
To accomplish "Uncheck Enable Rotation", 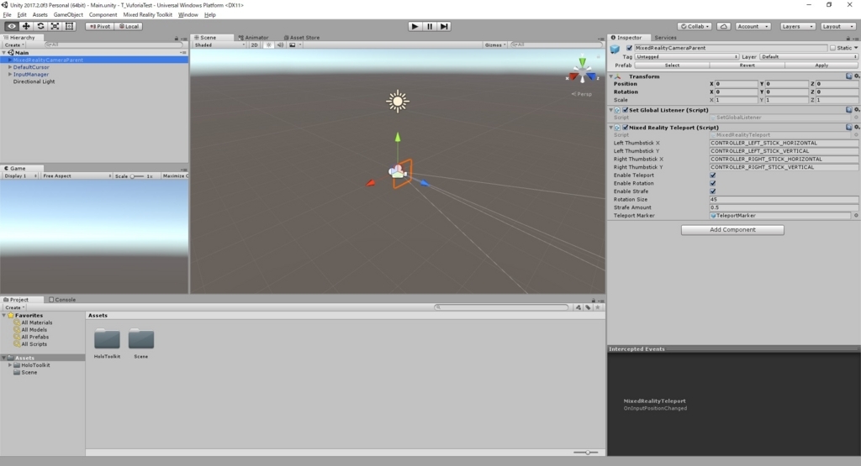I will tap(713, 184).
